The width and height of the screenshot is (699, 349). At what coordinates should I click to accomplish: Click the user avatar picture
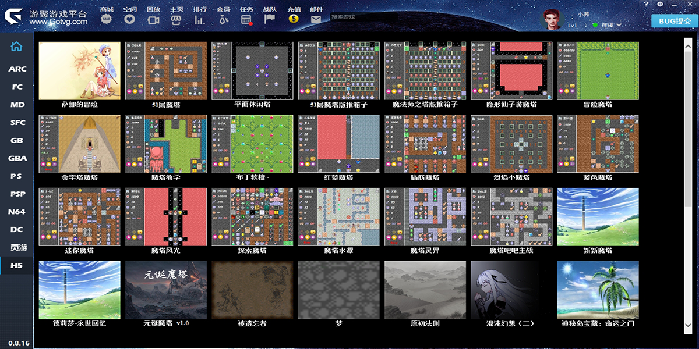click(554, 20)
